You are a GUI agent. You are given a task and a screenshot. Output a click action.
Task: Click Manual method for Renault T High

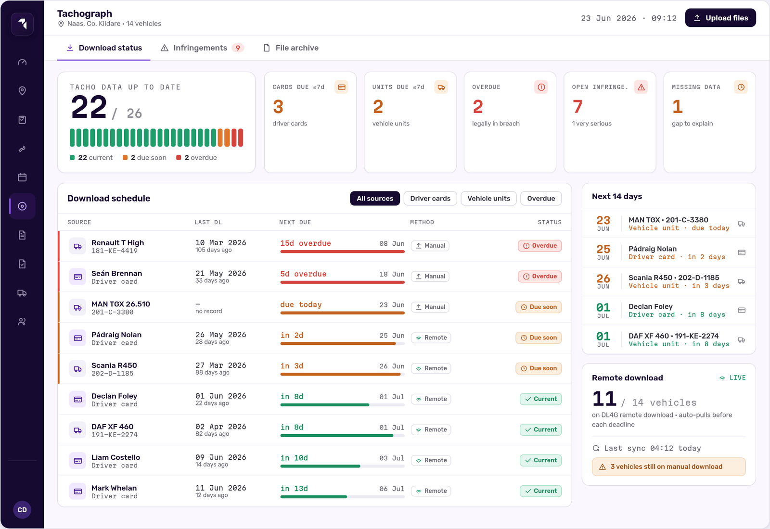pos(430,246)
